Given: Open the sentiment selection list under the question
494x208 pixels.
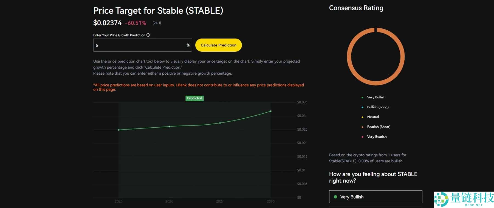Looking at the screenshot, I should 376,197.
